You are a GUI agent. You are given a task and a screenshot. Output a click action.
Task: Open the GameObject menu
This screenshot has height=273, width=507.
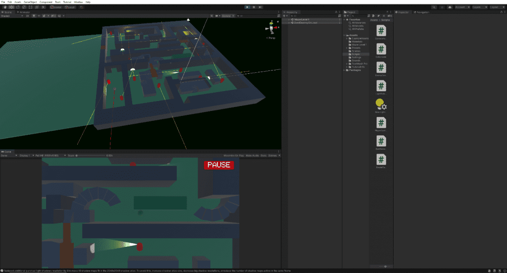point(30,2)
